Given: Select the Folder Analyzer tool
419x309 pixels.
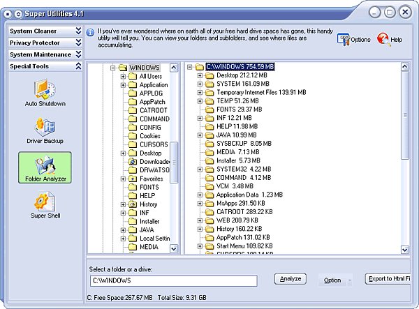Looking at the screenshot, I should click(45, 167).
